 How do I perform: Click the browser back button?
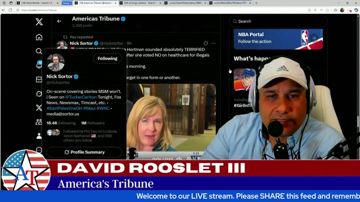click(x=3, y=10)
